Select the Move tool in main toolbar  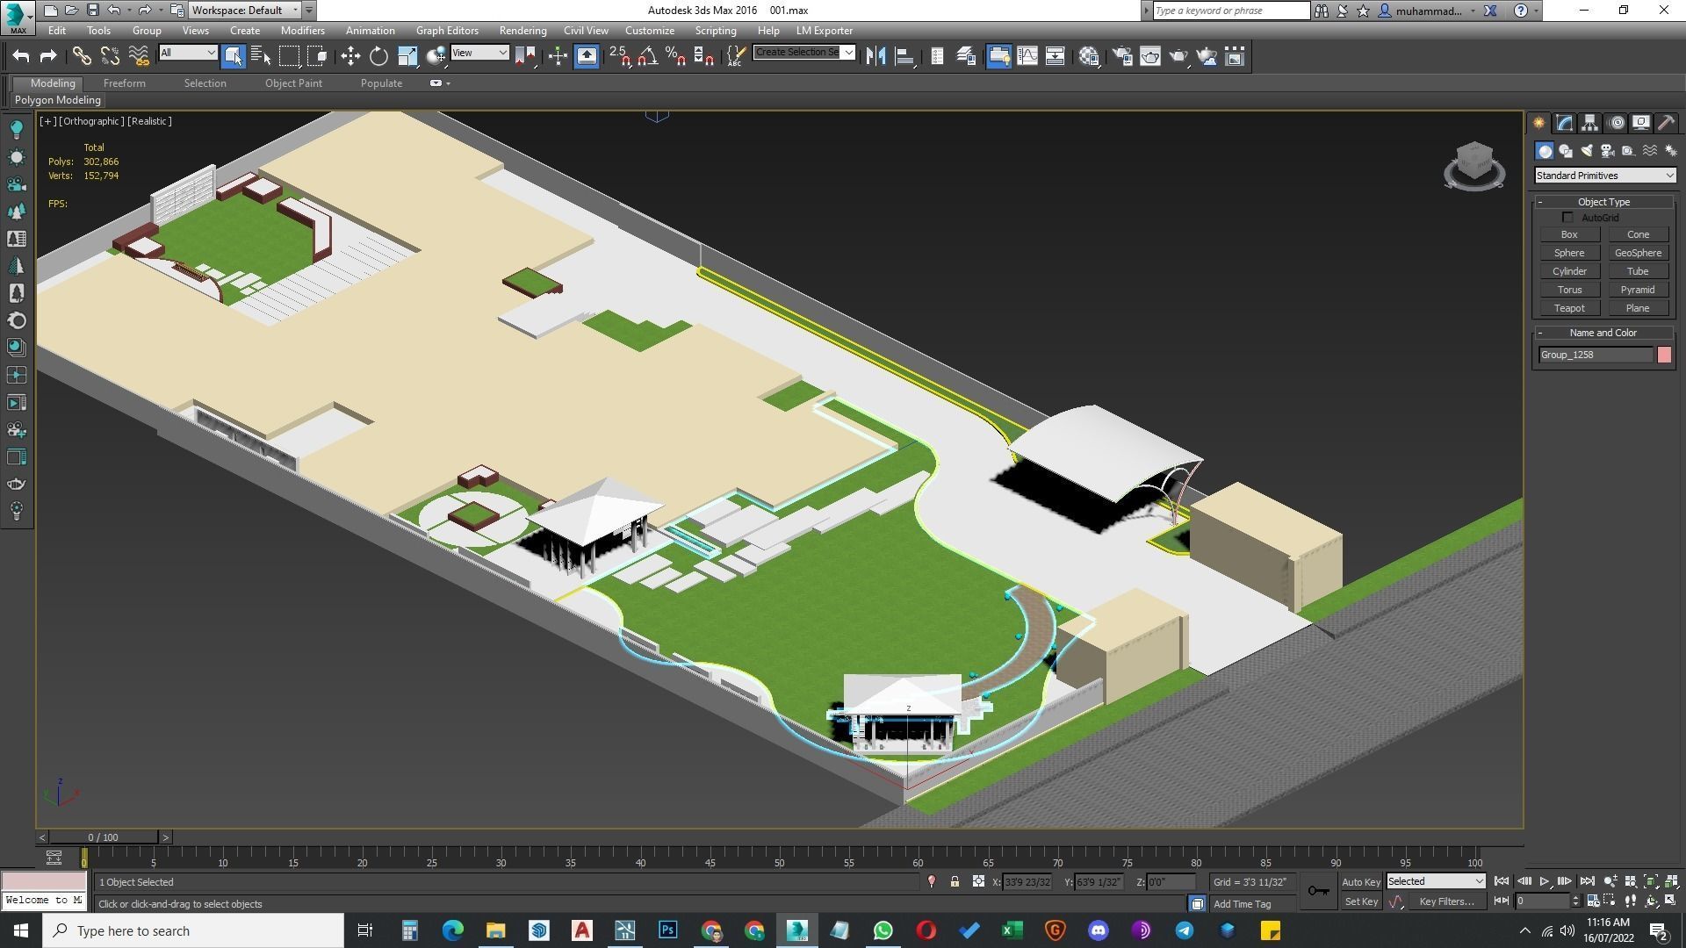pos(350,56)
